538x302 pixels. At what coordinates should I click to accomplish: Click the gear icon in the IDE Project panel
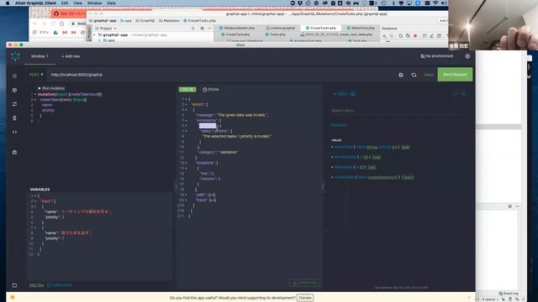coord(202,29)
